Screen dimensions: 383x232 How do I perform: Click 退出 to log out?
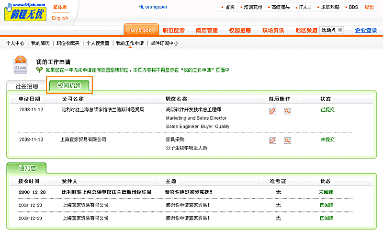click(x=369, y=7)
